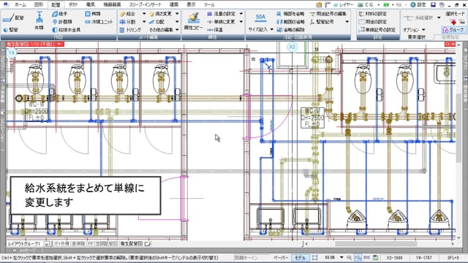
Task: Click the 保温 insulation tool
Action: pos(215,30)
